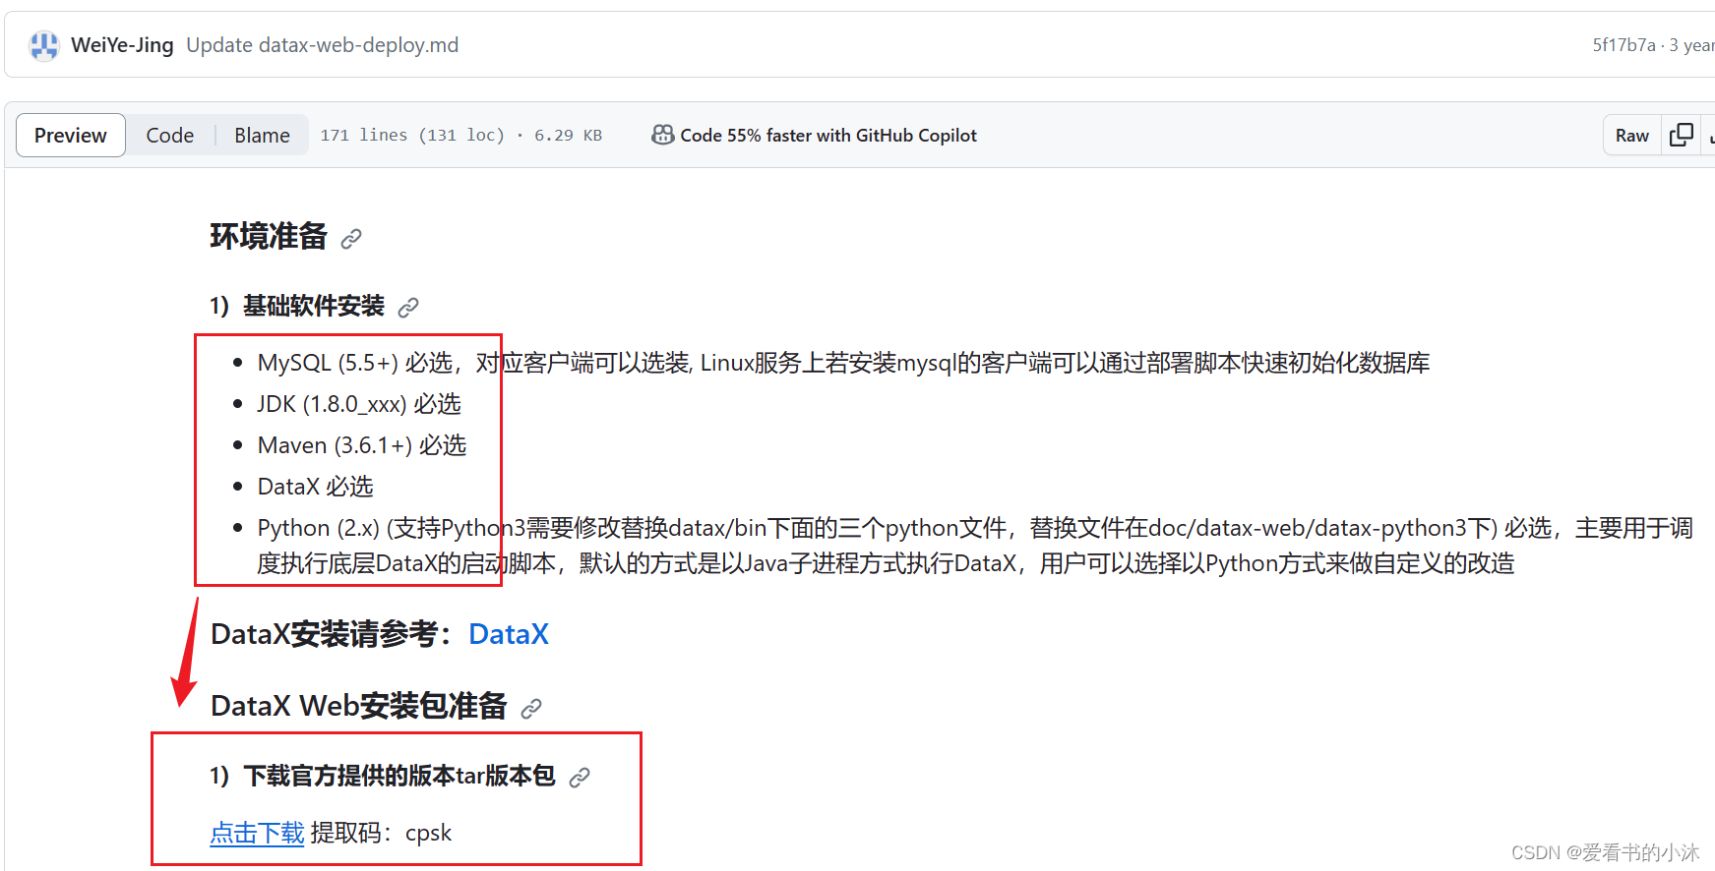Click anchor icon beside DataX Web安装包准备 heading
The height and width of the screenshot is (871, 1715).
click(531, 709)
